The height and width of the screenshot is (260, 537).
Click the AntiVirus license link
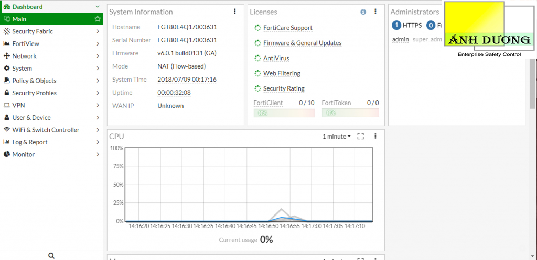click(x=276, y=59)
